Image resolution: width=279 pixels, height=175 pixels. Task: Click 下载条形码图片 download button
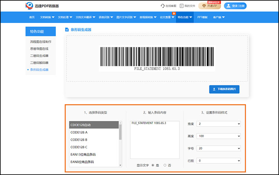224,89
